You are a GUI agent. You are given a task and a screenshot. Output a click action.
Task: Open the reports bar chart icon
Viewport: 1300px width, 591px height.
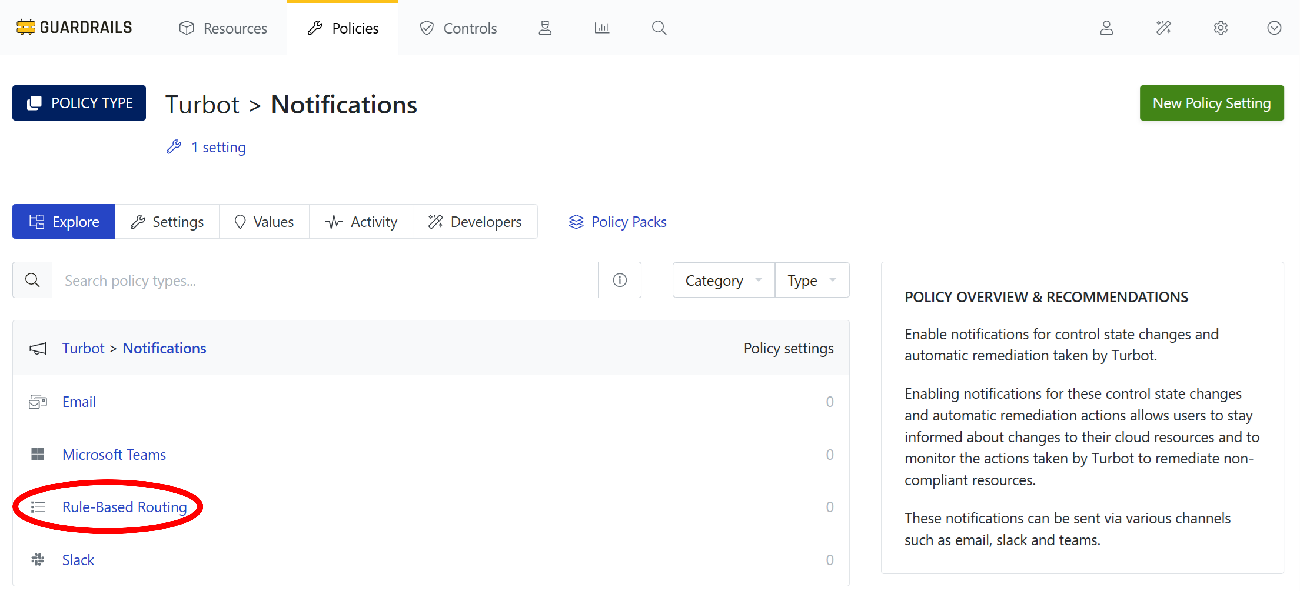click(x=601, y=28)
